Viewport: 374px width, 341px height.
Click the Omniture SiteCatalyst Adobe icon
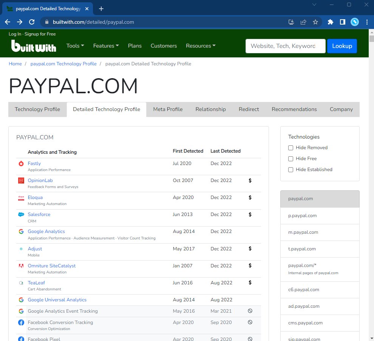[21, 265]
